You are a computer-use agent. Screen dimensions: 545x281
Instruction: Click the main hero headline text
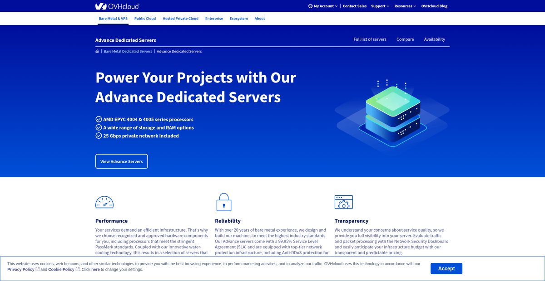coord(196,87)
